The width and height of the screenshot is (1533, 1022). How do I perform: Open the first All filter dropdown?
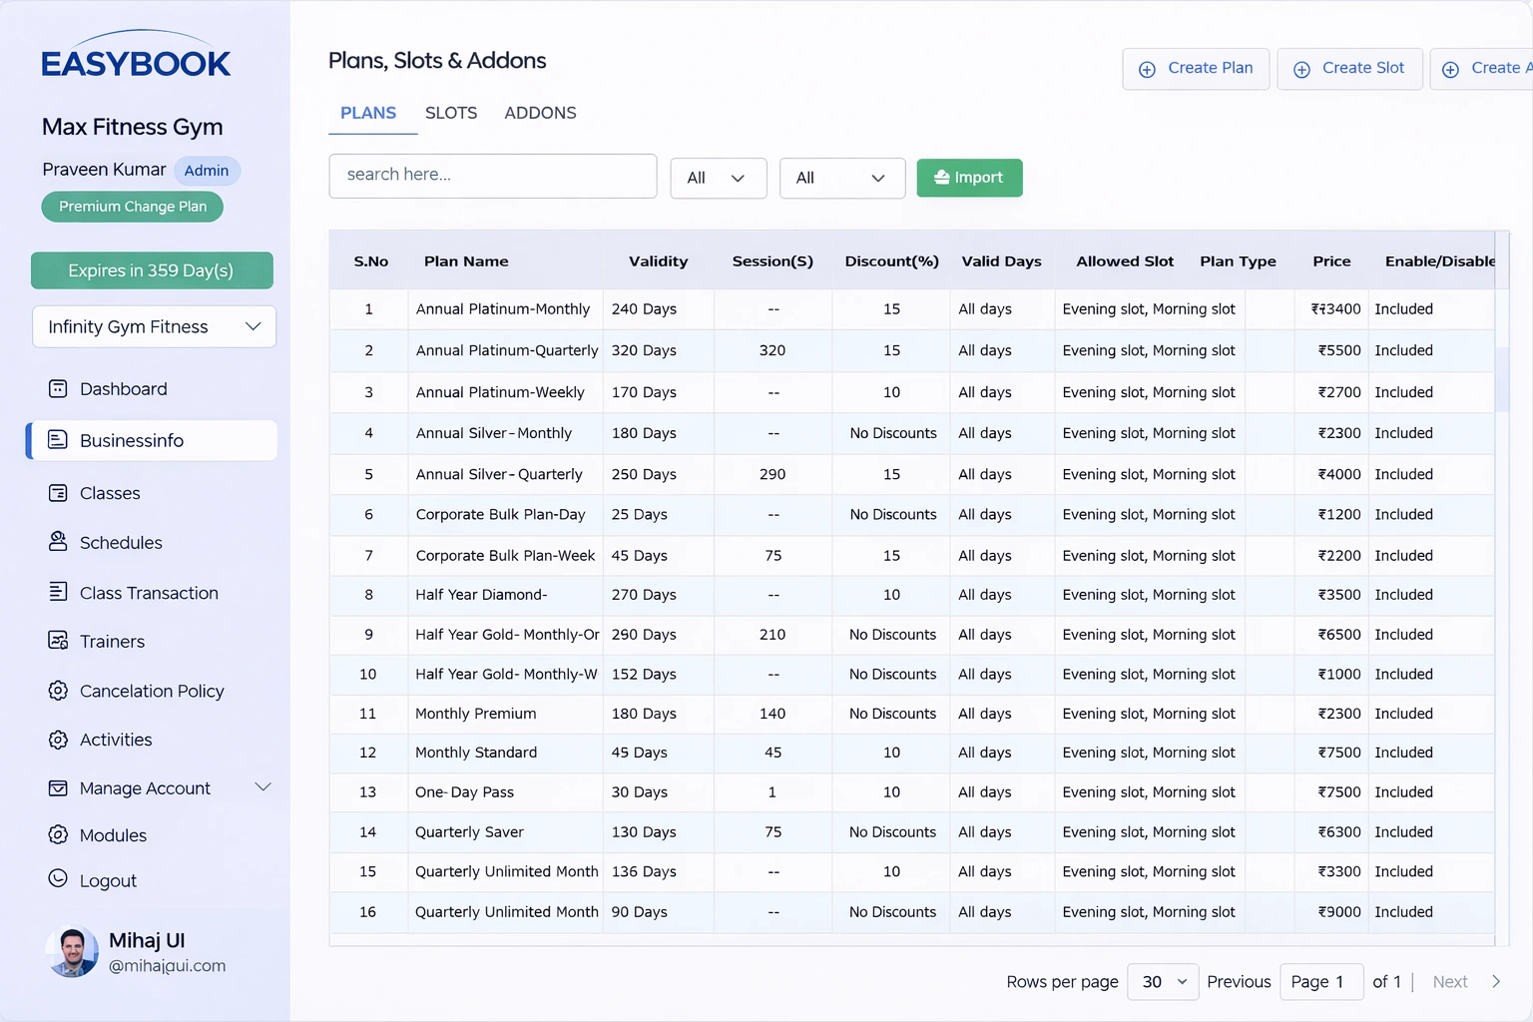pos(718,178)
